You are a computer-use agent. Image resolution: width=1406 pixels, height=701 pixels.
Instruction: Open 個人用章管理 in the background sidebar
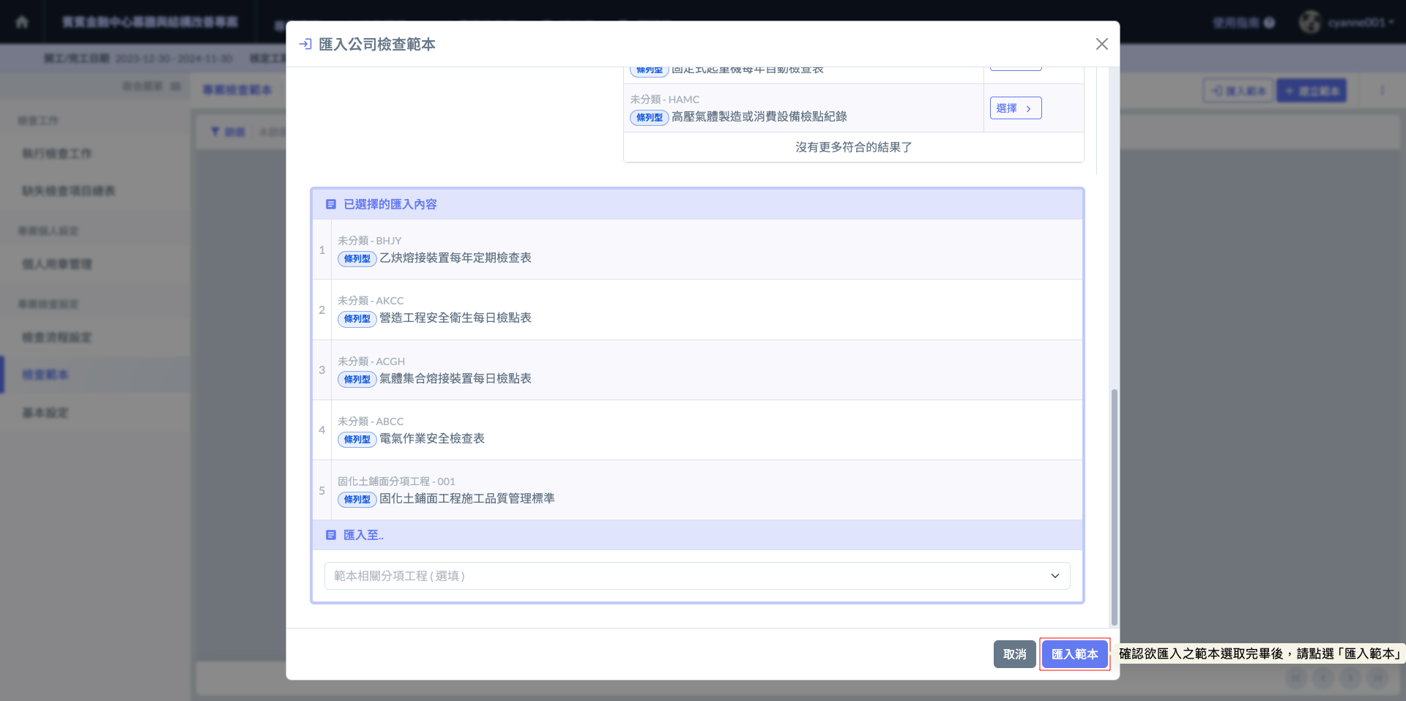[x=57, y=263]
